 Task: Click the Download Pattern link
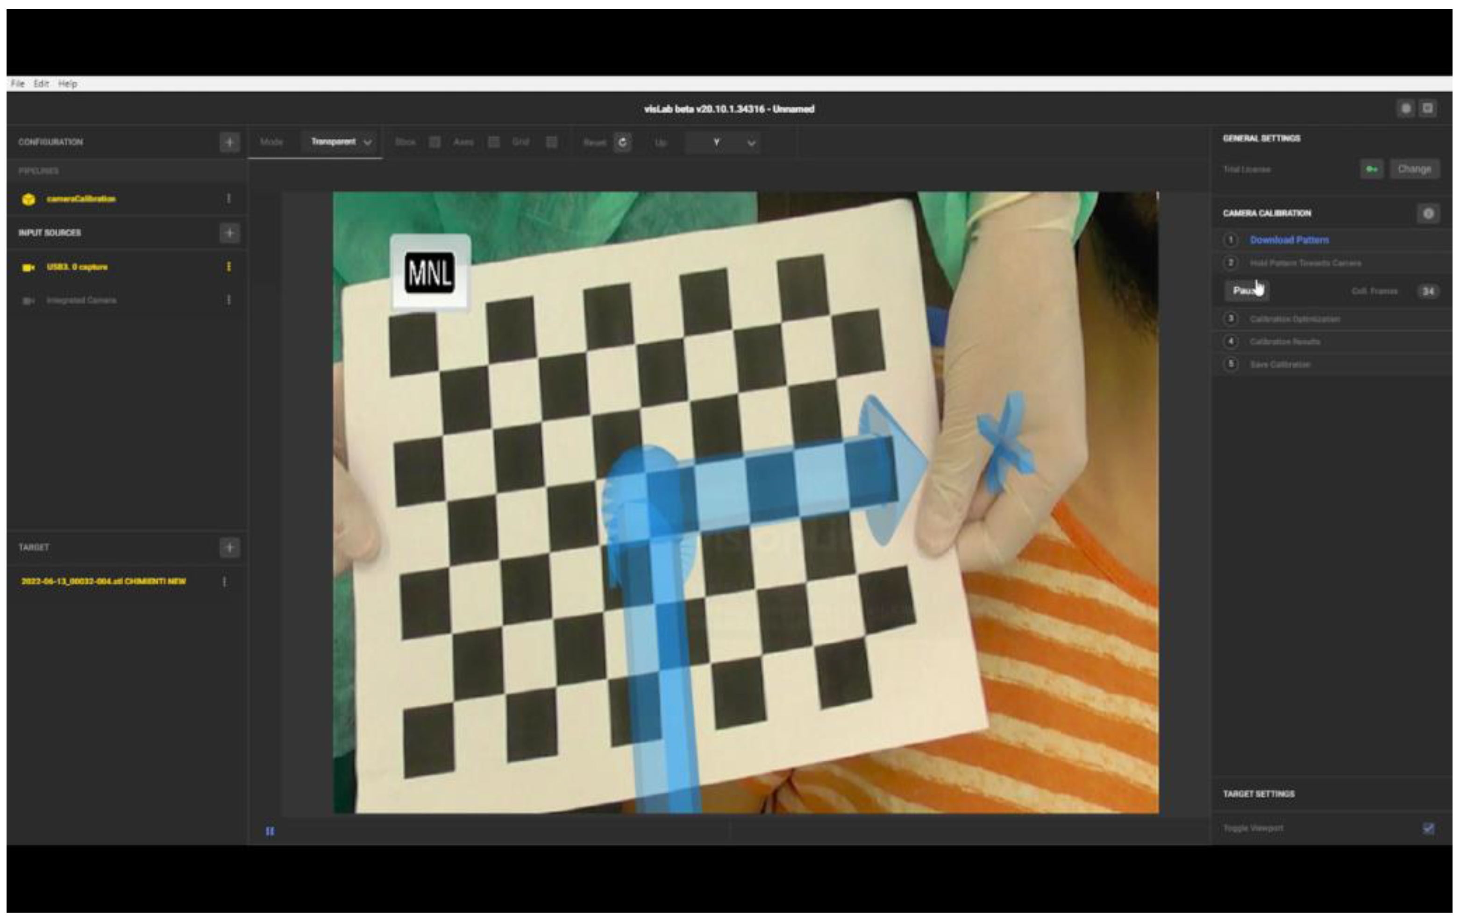1289,240
